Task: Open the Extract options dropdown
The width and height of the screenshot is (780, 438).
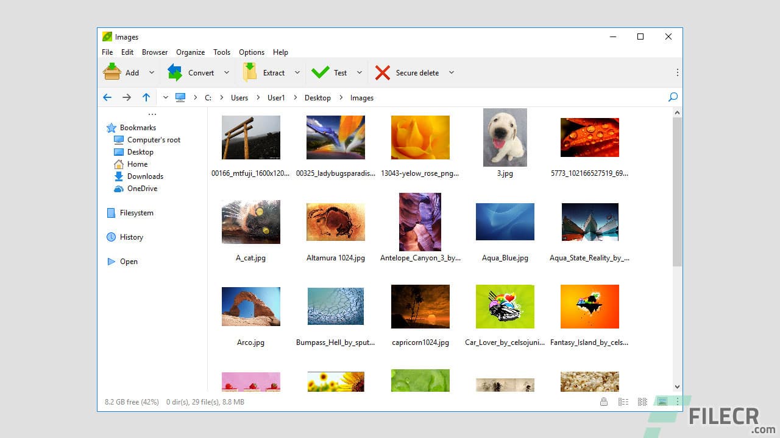Action: pos(298,72)
